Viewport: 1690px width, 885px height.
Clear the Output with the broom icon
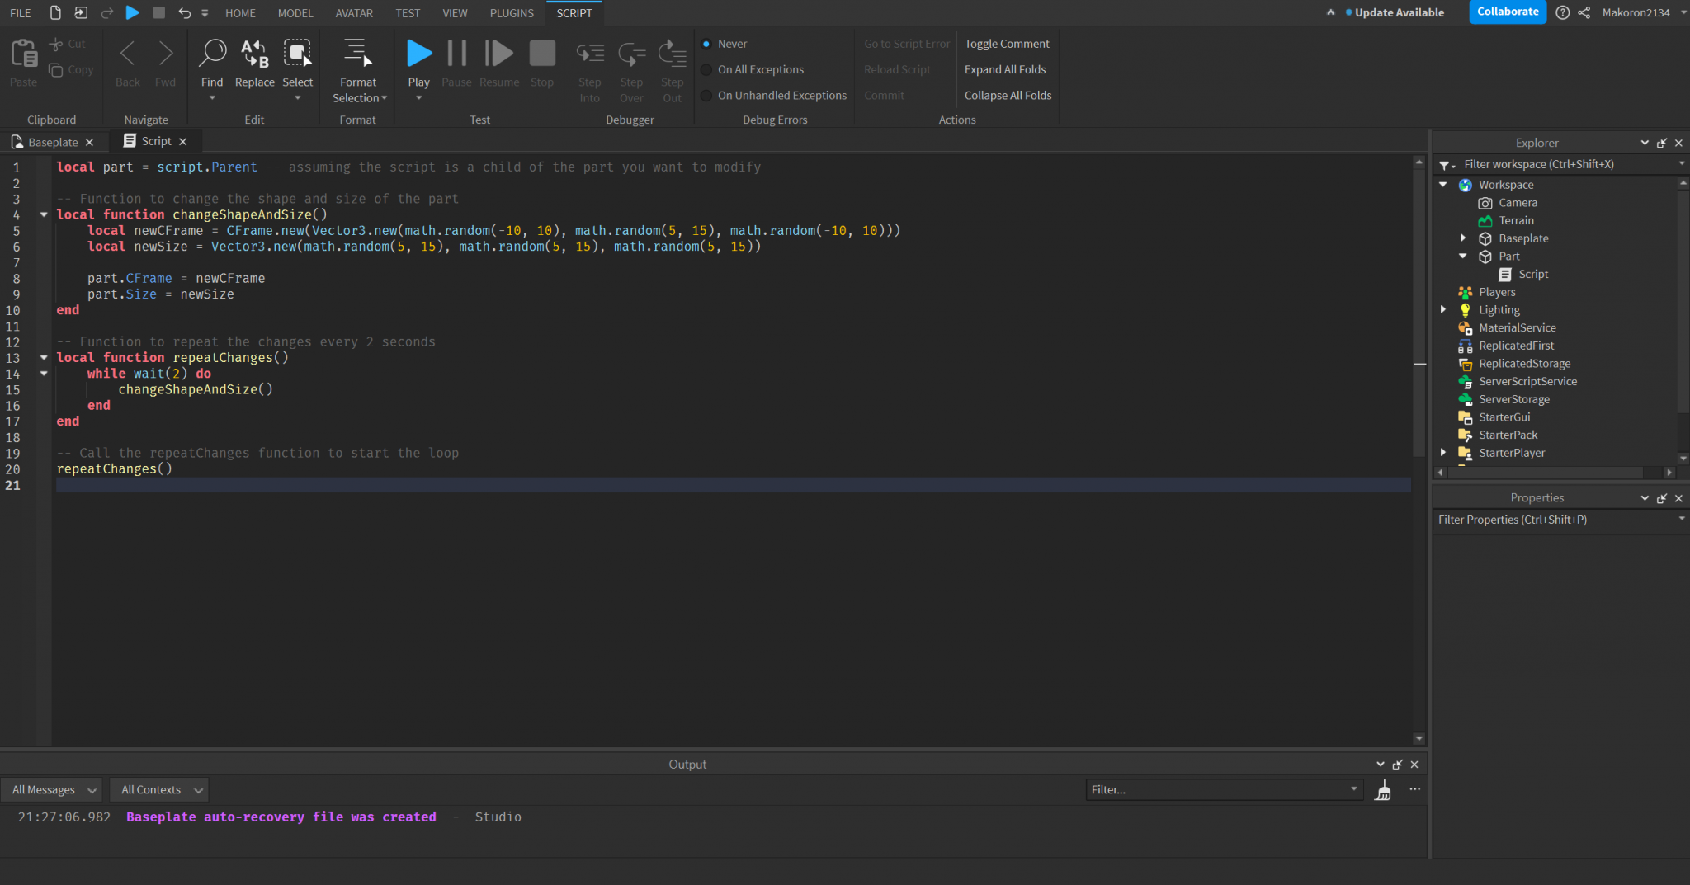pos(1383,789)
